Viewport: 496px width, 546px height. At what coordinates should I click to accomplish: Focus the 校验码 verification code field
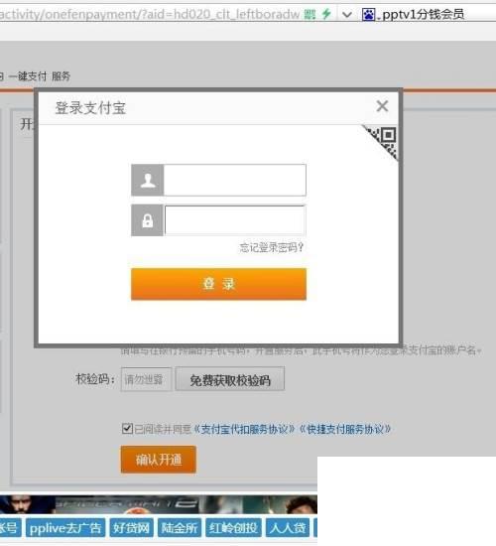coord(146,379)
